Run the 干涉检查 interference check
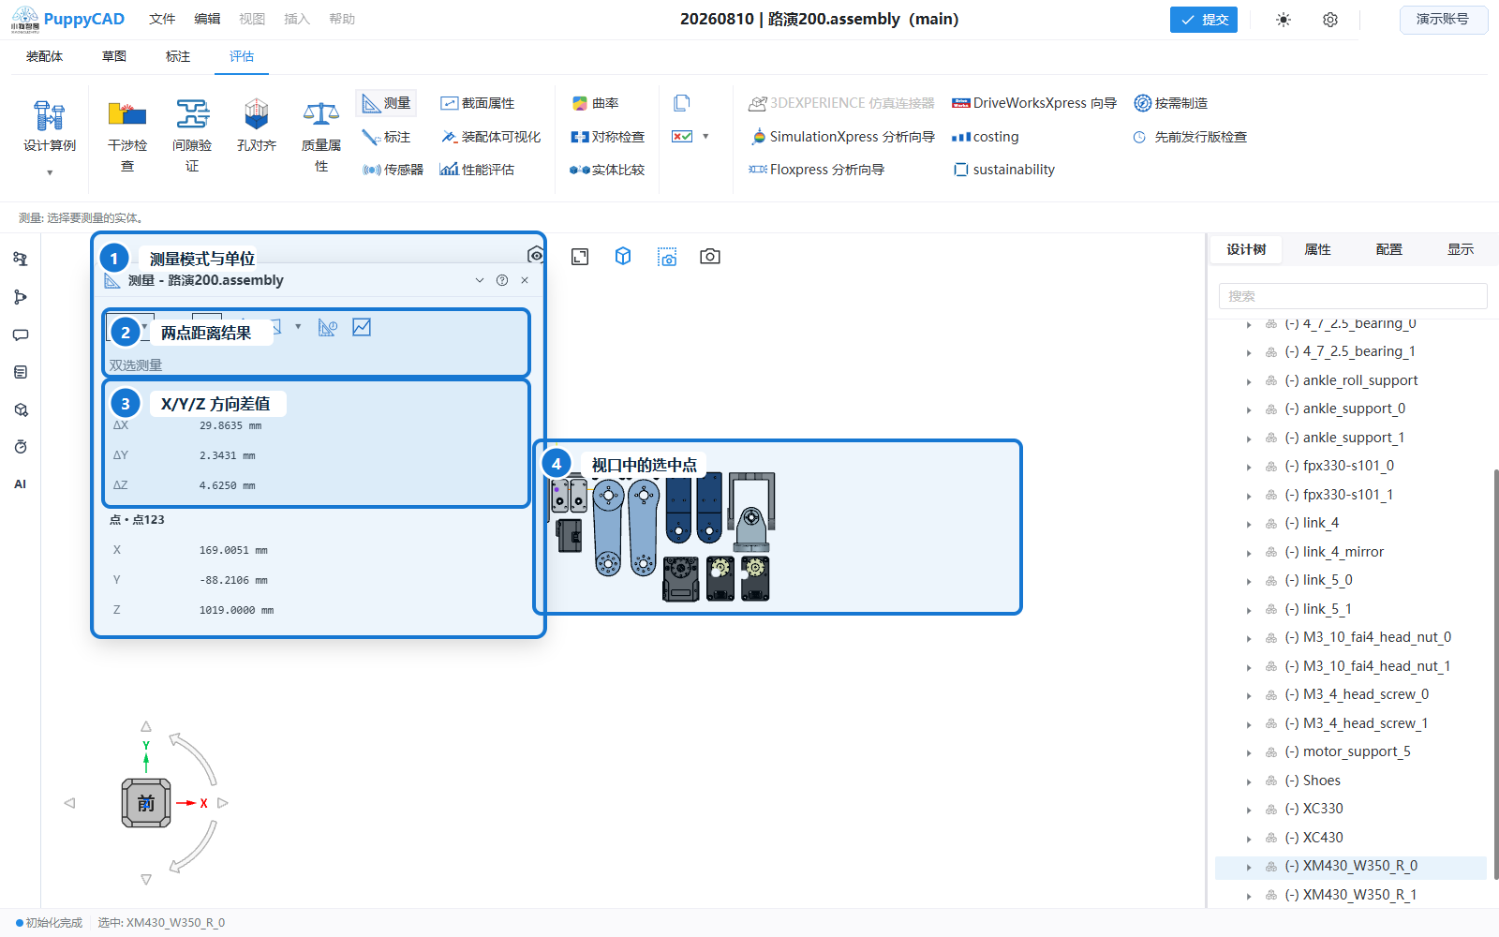The image size is (1499, 937). click(127, 136)
